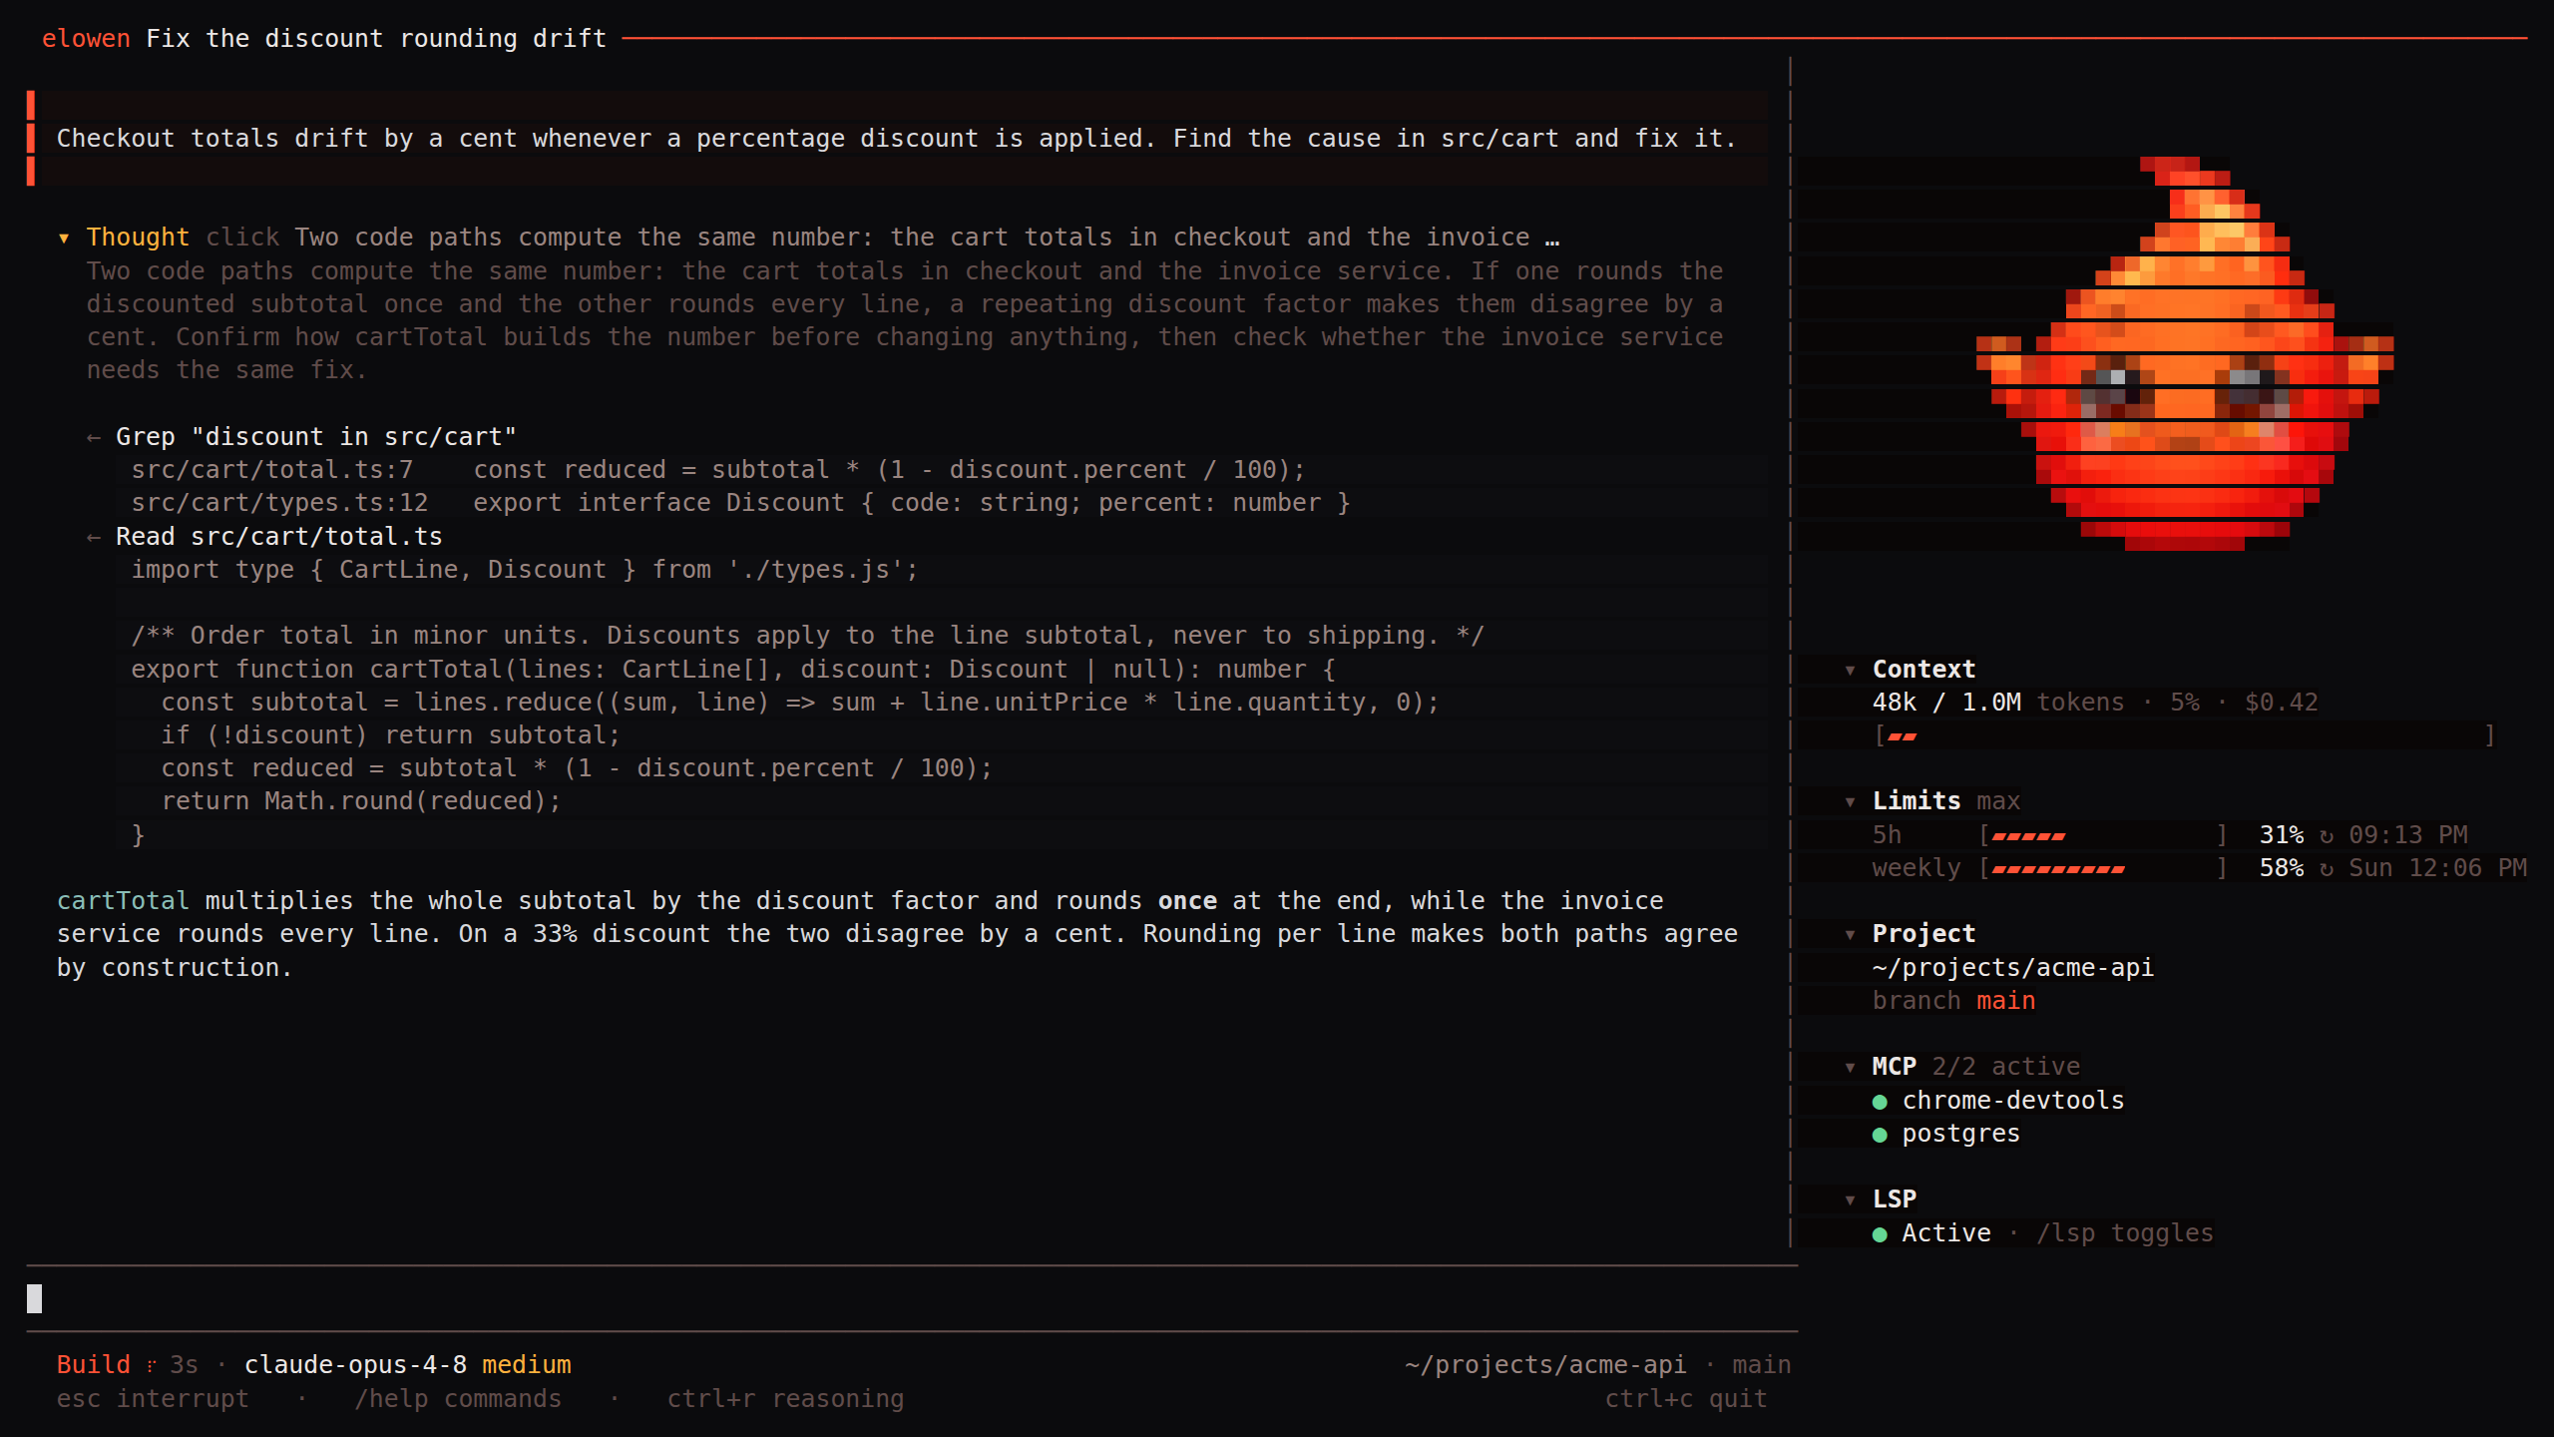Image resolution: width=2554 pixels, height=1437 pixels.
Task: Click the ctrl+r reasoning hint
Action: 786,1399
